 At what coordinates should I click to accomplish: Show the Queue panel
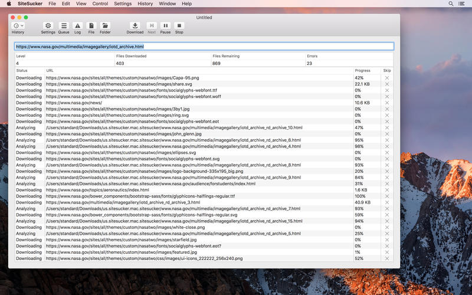point(63,26)
